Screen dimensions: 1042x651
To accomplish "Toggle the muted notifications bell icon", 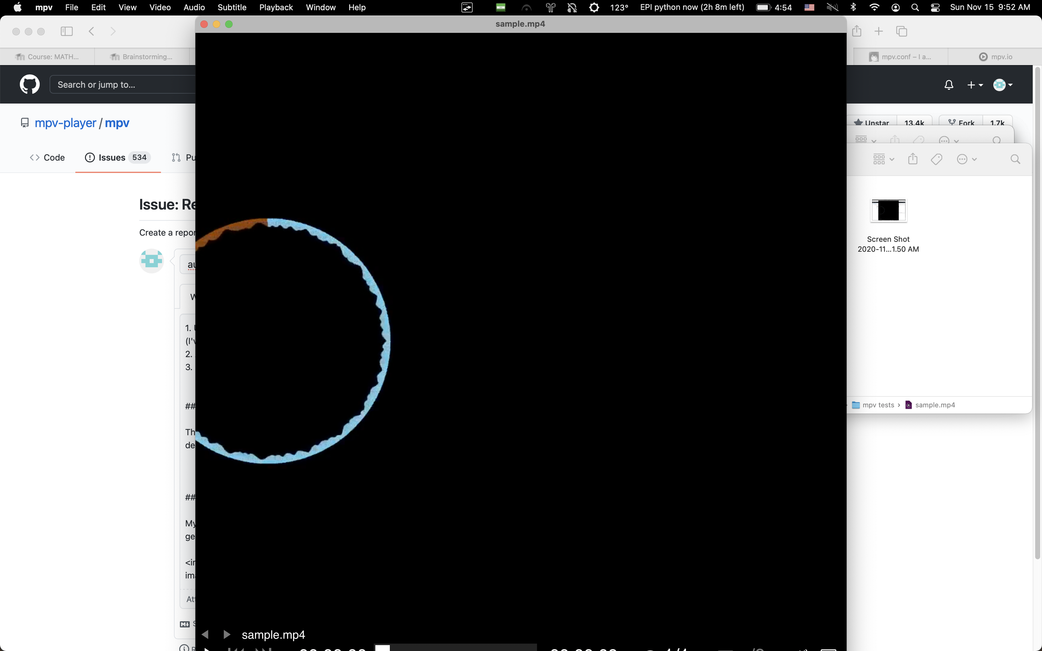I will point(572,7).
